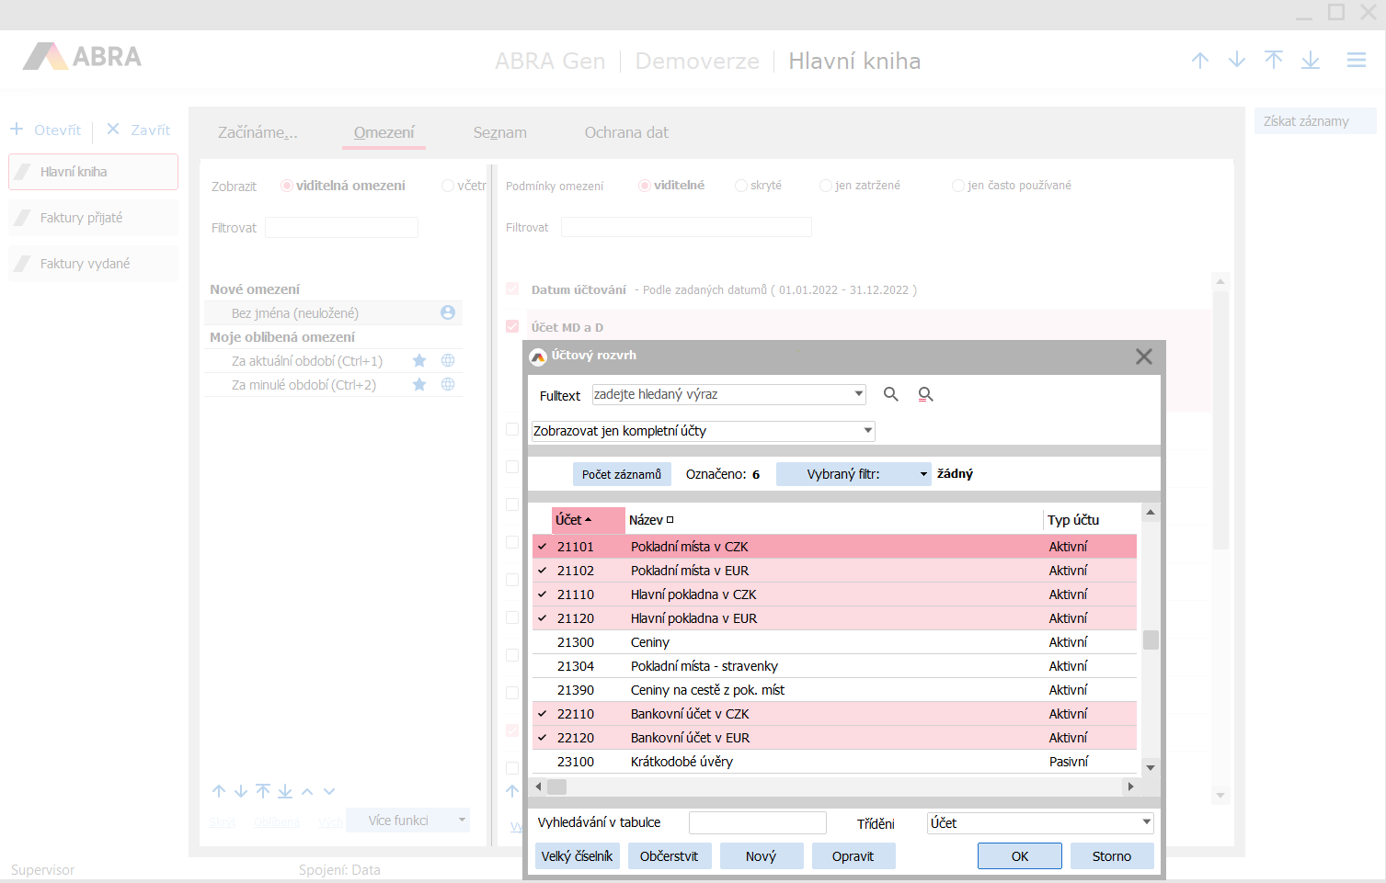Switch to the Seznam tab
Screen dimensions: 1386x883
point(499,132)
